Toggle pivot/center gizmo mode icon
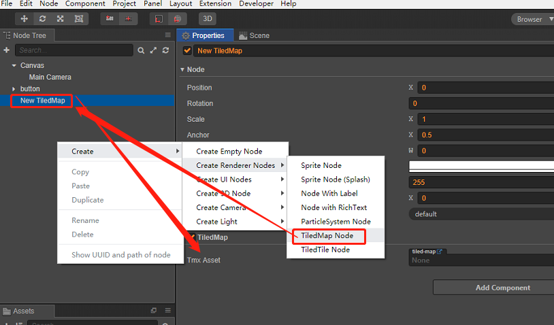 [110, 19]
